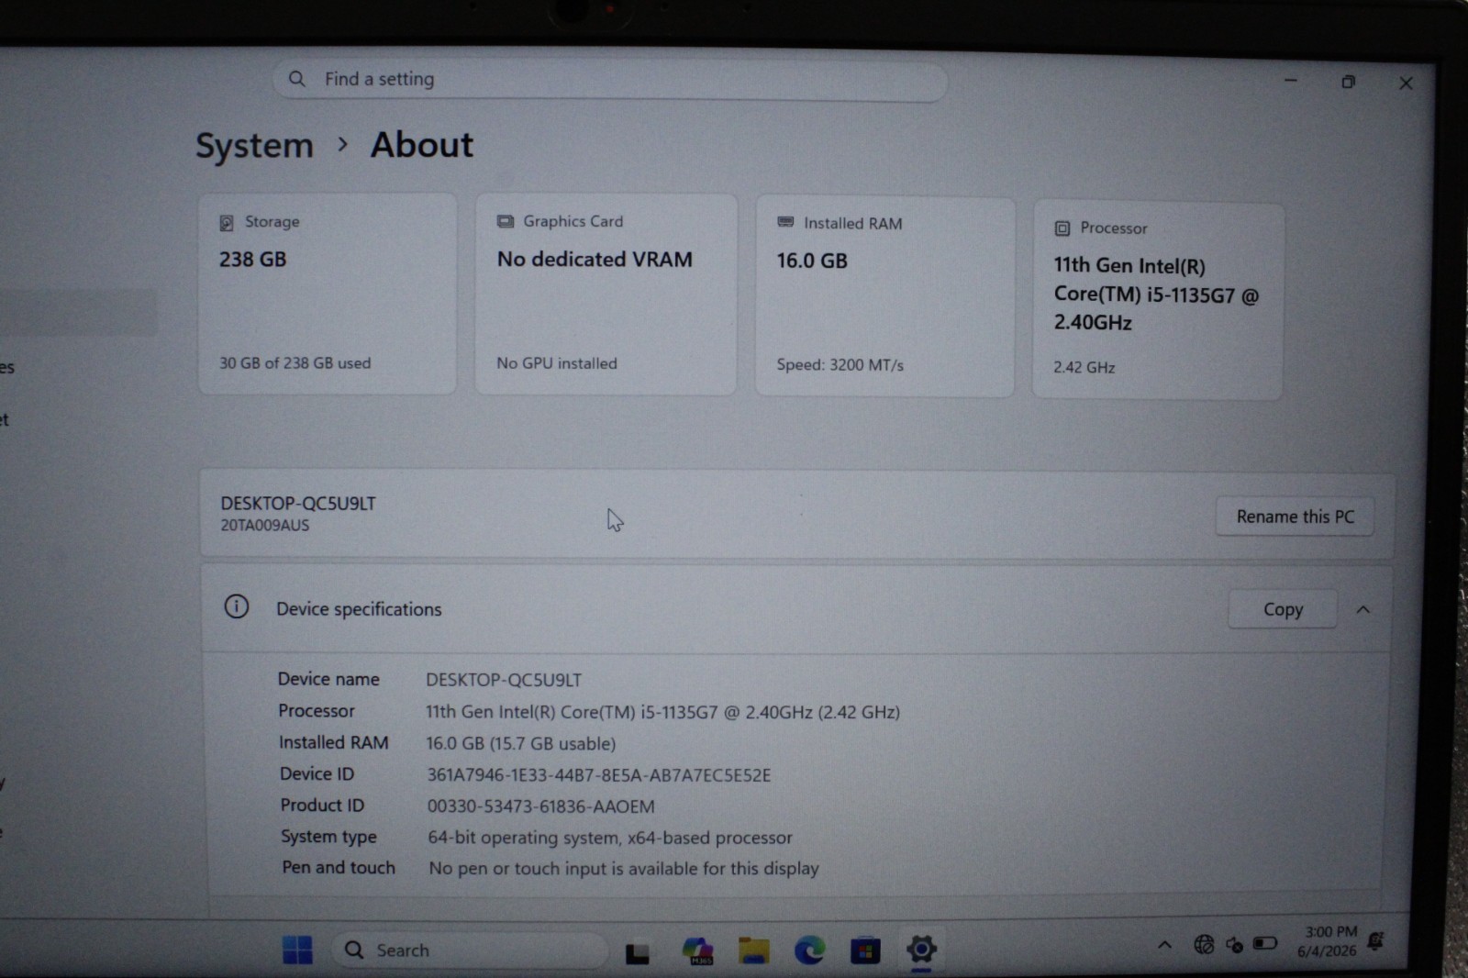Open the Processor i5-1135G7 card
The image size is (1468, 978).
point(1158,300)
